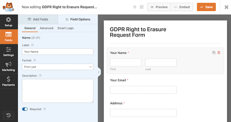Open the Marketing panel in sidebar
Image resolution: width=231 pixels, height=122 pixels.
(8, 67)
